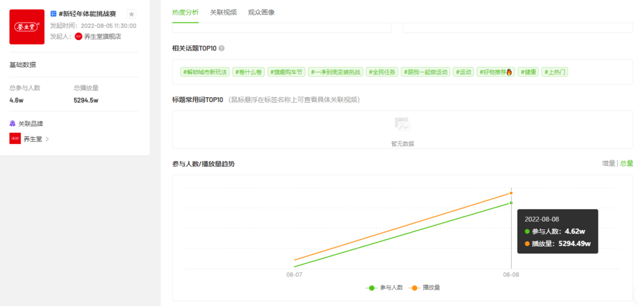Toggle the 参与人数 legend series

tap(385, 288)
